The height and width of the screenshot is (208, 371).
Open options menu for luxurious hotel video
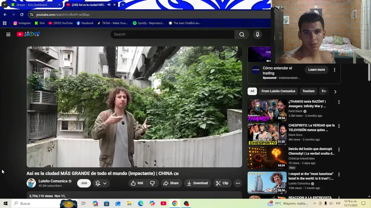point(339,174)
